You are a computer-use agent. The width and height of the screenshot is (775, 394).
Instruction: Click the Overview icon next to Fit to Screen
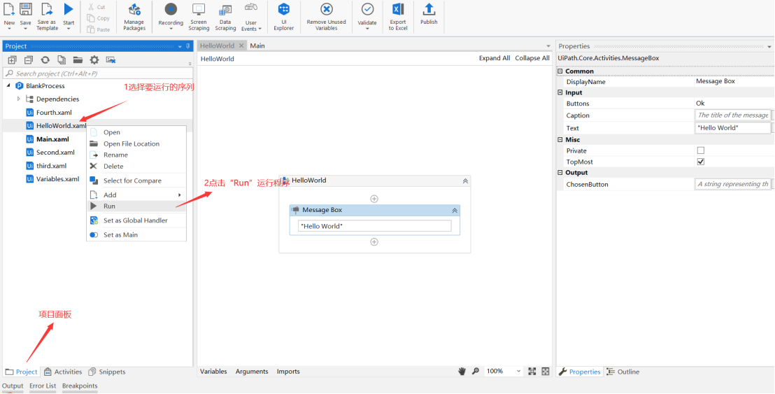click(x=545, y=372)
